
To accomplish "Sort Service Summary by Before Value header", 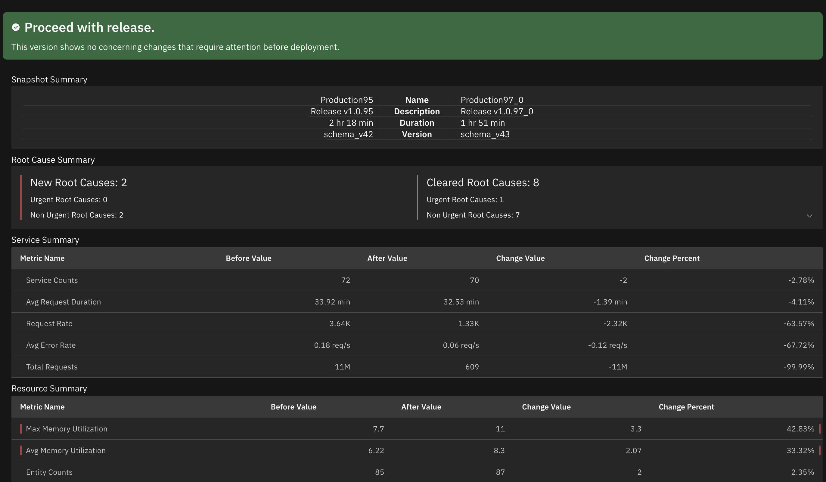I will point(248,258).
